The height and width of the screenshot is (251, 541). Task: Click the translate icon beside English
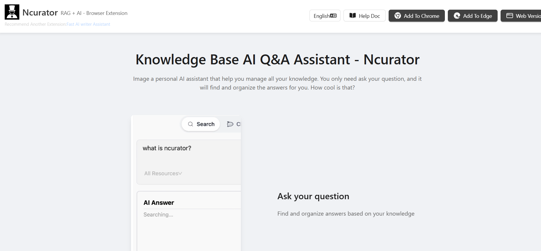click(333, 16)
